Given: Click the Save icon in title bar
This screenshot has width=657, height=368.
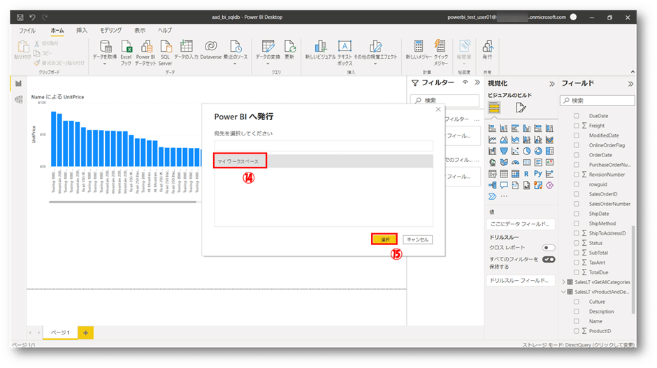Looking at the screenshot, I should click(x=20, y=17).
